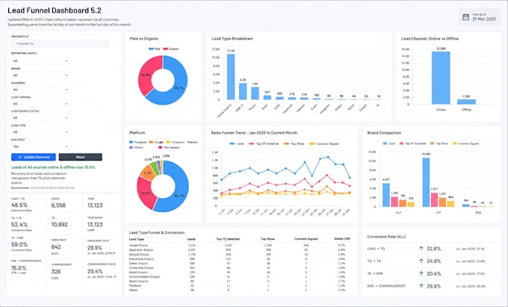Viewport: 508px width, 307px height.
Task: Toggle the Paid series in Paid vs Organic legend
Action: [154, 49]
